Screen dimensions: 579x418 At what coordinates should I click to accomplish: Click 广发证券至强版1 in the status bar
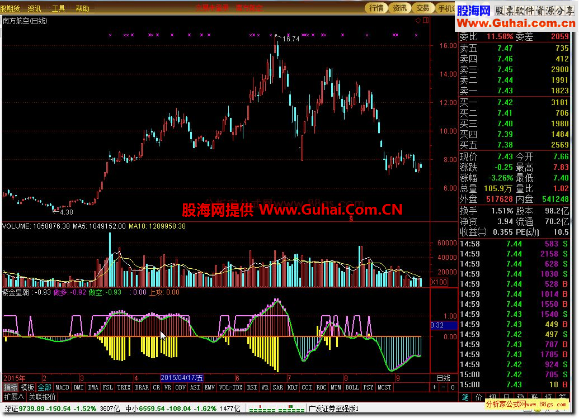coord(333,408)
